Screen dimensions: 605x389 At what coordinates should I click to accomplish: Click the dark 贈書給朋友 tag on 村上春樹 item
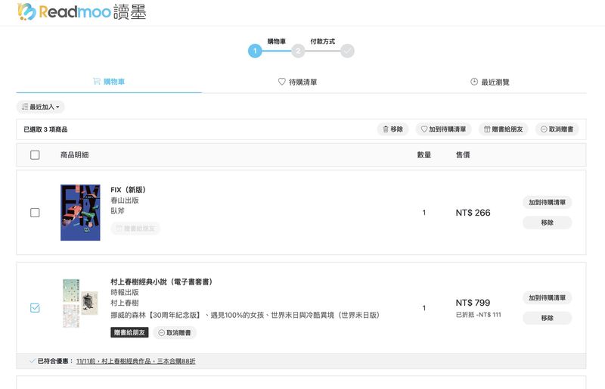click(x=129, y=332)
